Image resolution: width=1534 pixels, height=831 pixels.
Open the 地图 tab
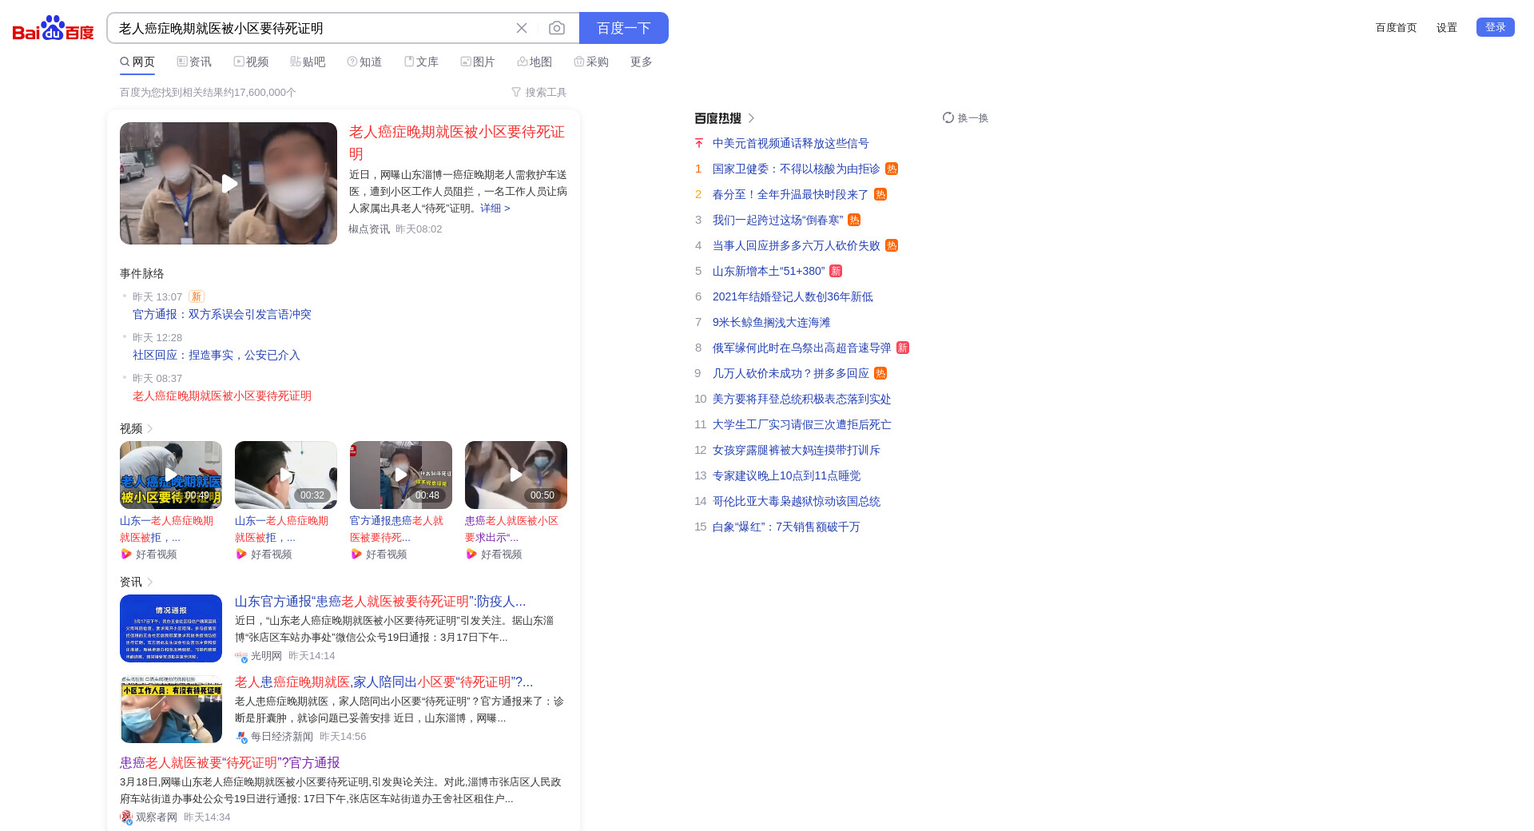pyautogui.click(x=535, y=62)
